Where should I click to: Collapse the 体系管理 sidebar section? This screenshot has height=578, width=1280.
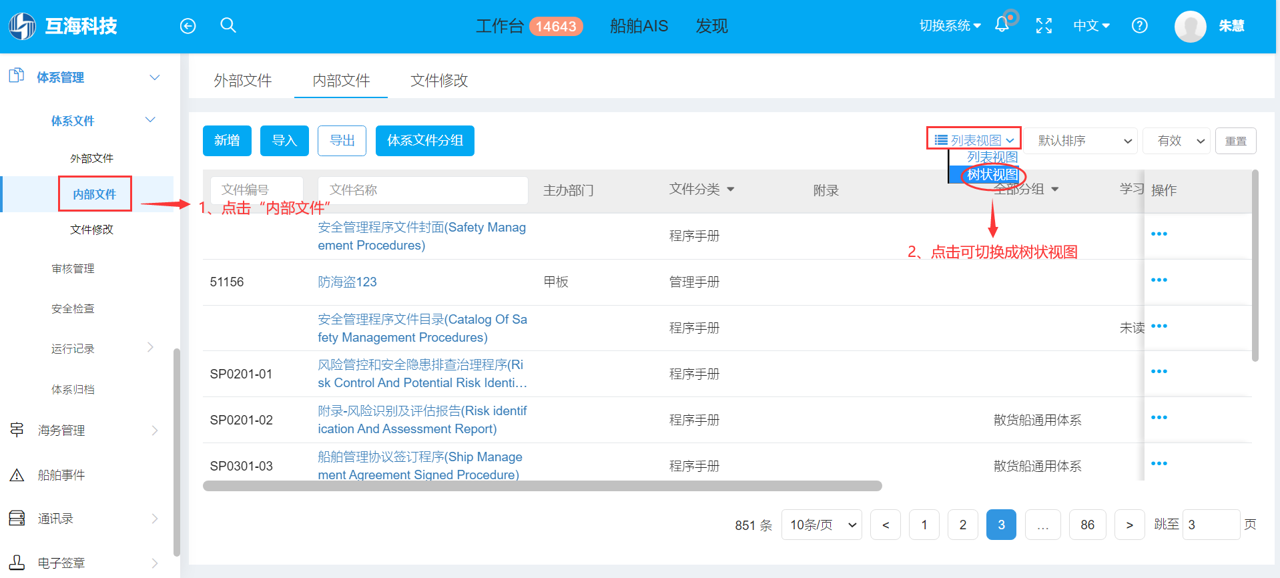coord(155,77)
